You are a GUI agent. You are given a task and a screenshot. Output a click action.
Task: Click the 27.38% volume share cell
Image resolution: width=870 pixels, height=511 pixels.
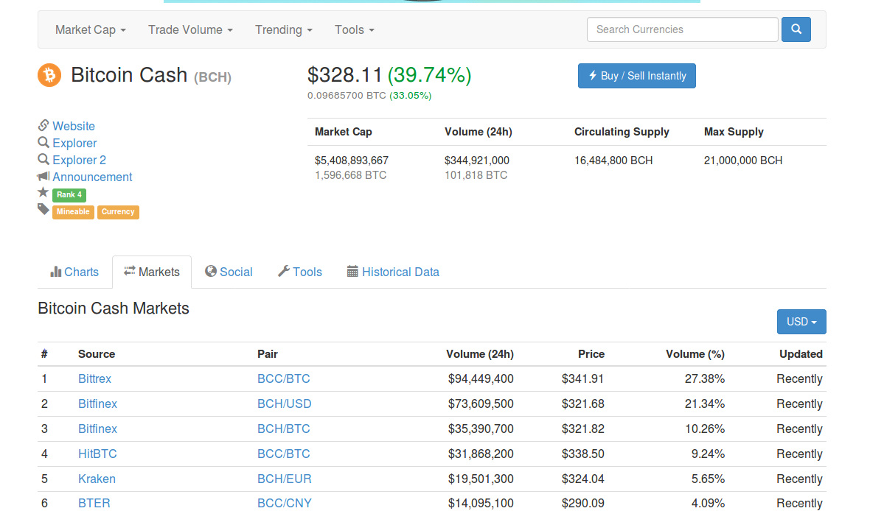click(x=705, y=379)
